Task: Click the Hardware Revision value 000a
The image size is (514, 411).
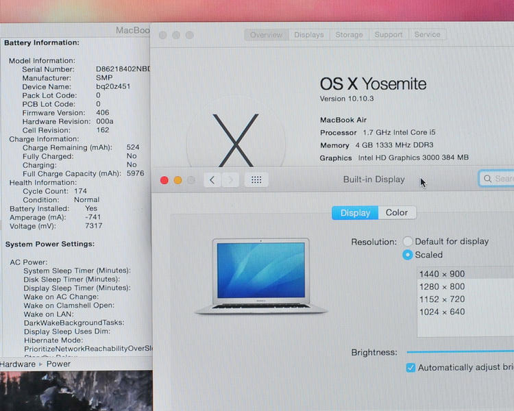Action: point(105,121)
